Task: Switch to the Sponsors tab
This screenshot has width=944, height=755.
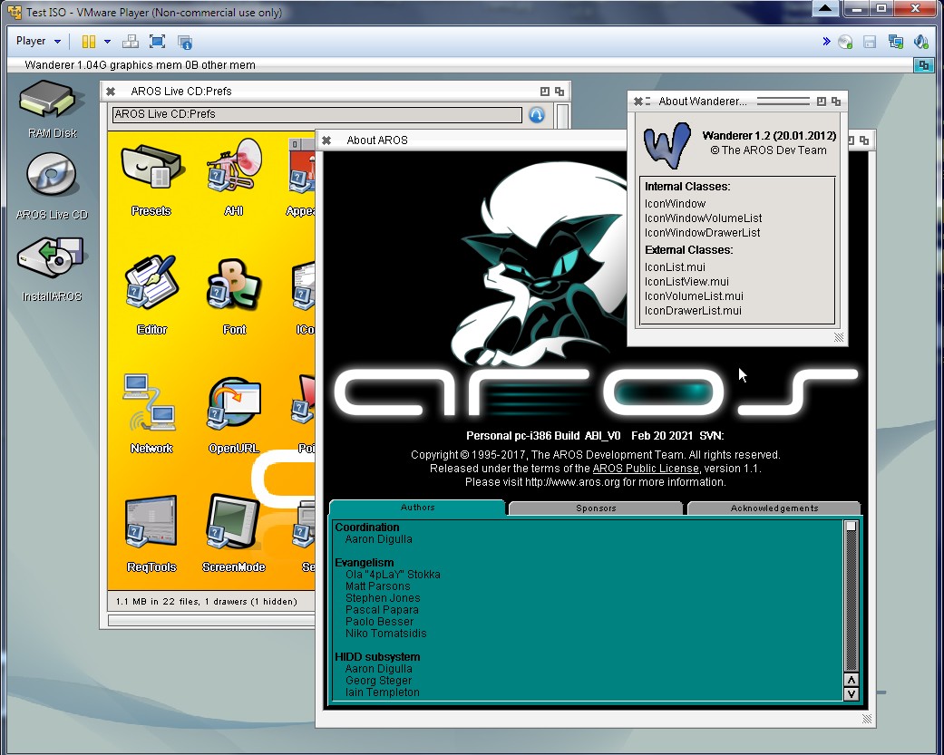Action: (x=596, y=508)
